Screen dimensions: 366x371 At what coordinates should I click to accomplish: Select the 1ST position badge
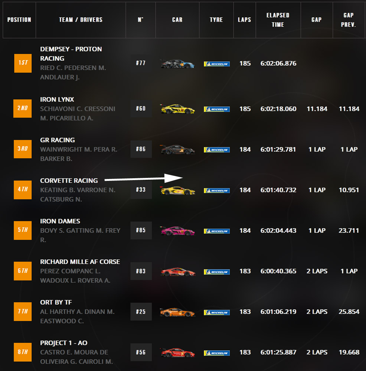pyautogui.click(x=23, y=63)
